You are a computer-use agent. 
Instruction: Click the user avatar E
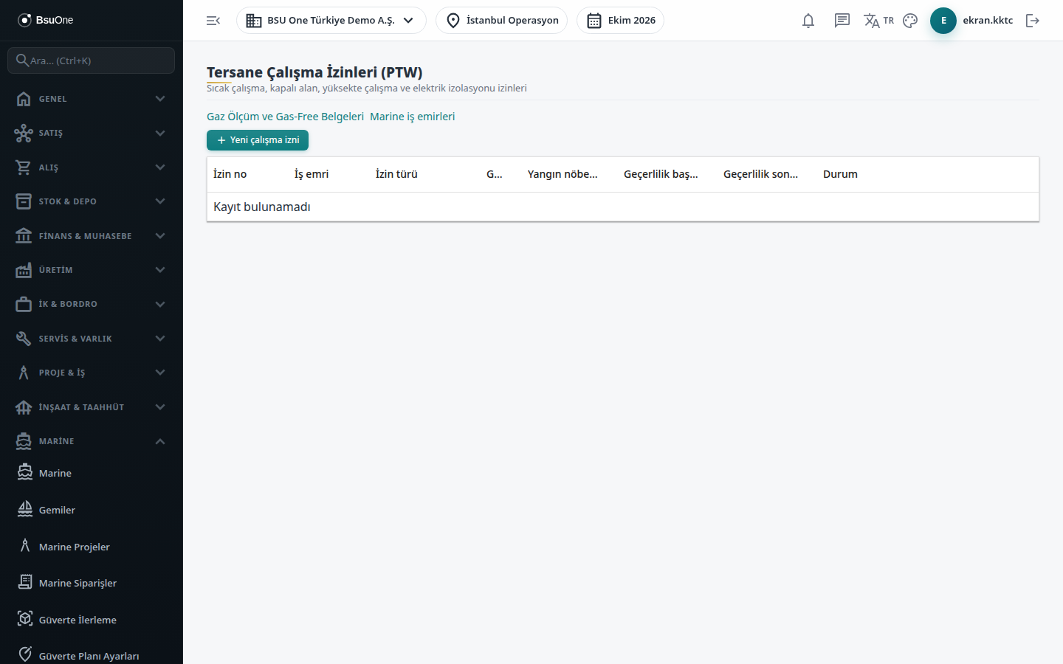(943, 21)
